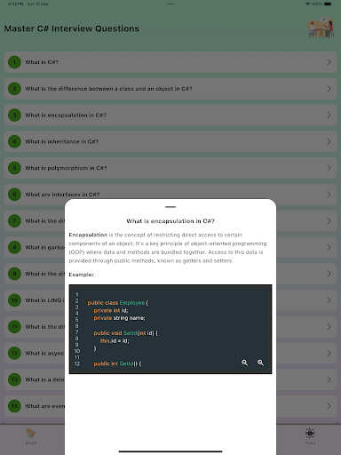Screen dimensions: 341x455
Task: Zoom out the code sample with minus magnifier
Action: click(244, 363)
